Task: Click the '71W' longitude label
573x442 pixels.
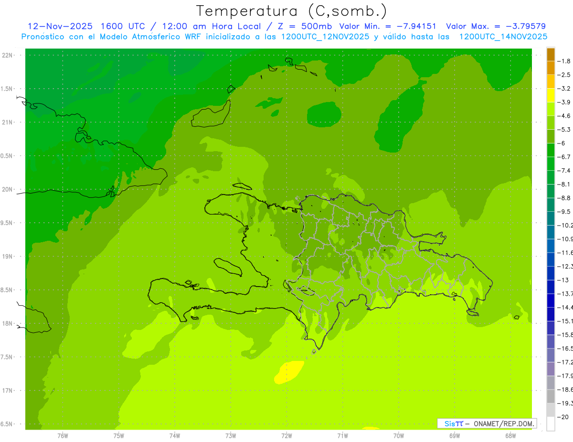Action: [x=342, y=436]
